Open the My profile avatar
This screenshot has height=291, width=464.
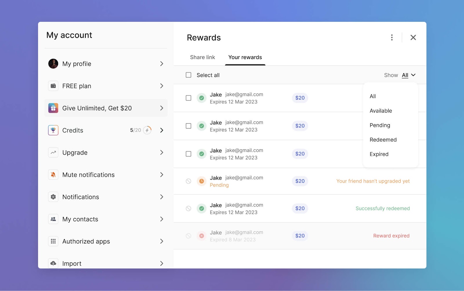pyautogui.click(x=53, y=64)
